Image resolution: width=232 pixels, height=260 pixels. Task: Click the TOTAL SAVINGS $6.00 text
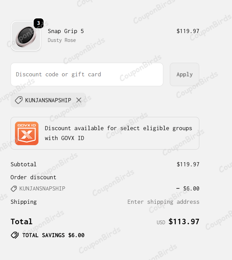(x=53, y=235)
